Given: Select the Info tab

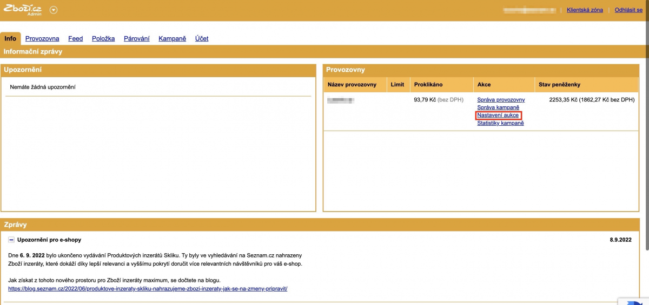Looking at the screenshot, I should click(10, 38).
